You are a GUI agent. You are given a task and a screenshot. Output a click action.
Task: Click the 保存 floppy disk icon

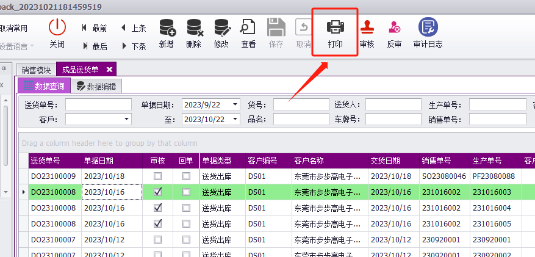pyautogui.click(x=276, y=27)
